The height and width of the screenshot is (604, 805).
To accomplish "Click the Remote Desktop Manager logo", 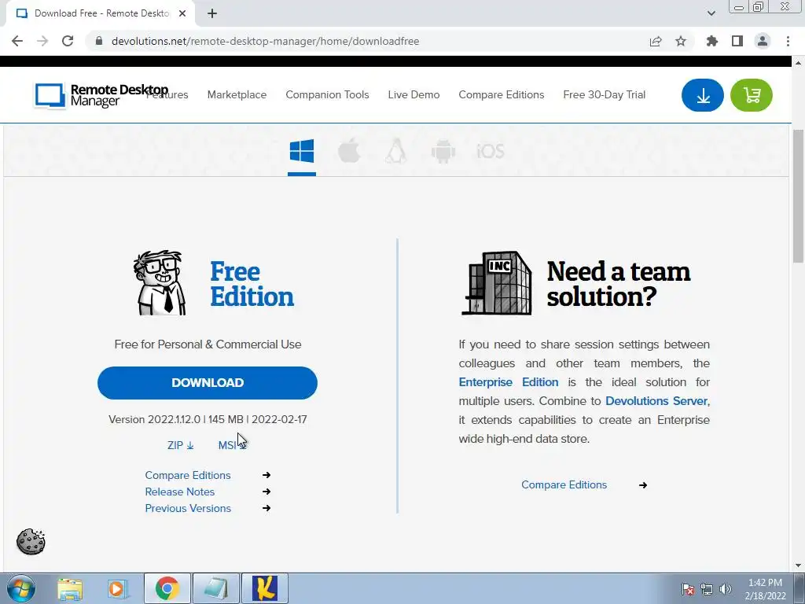I will pyautogui.click(x=101, y=95).
